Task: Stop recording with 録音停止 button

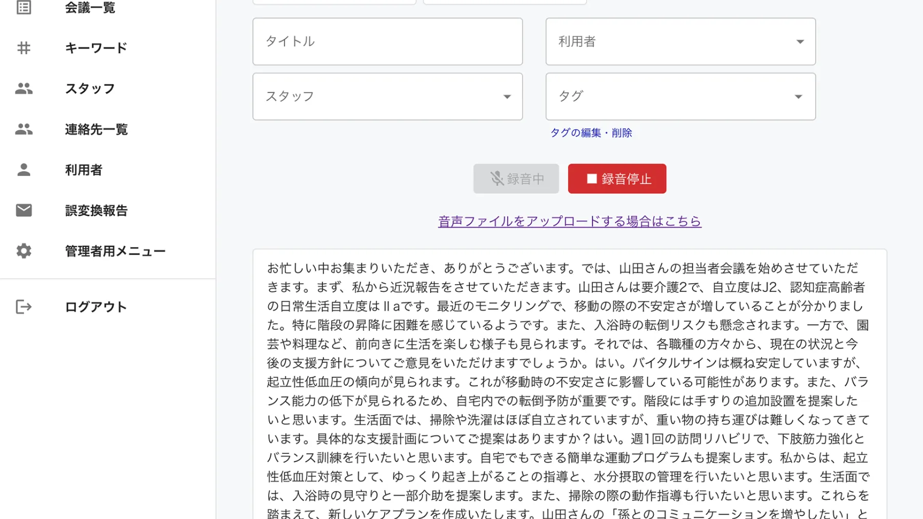Action: (x=617, y=178)
